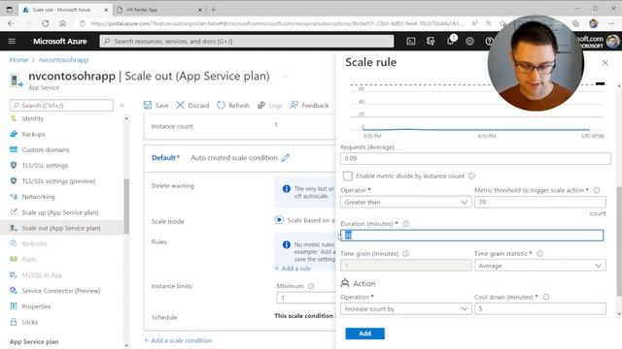Show info for Enable metric divide option
This screenshot has height=349, width=622.
[471, 175]
